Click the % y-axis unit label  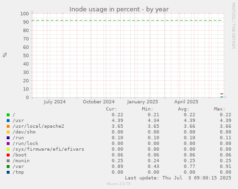(x=5, y=55)
